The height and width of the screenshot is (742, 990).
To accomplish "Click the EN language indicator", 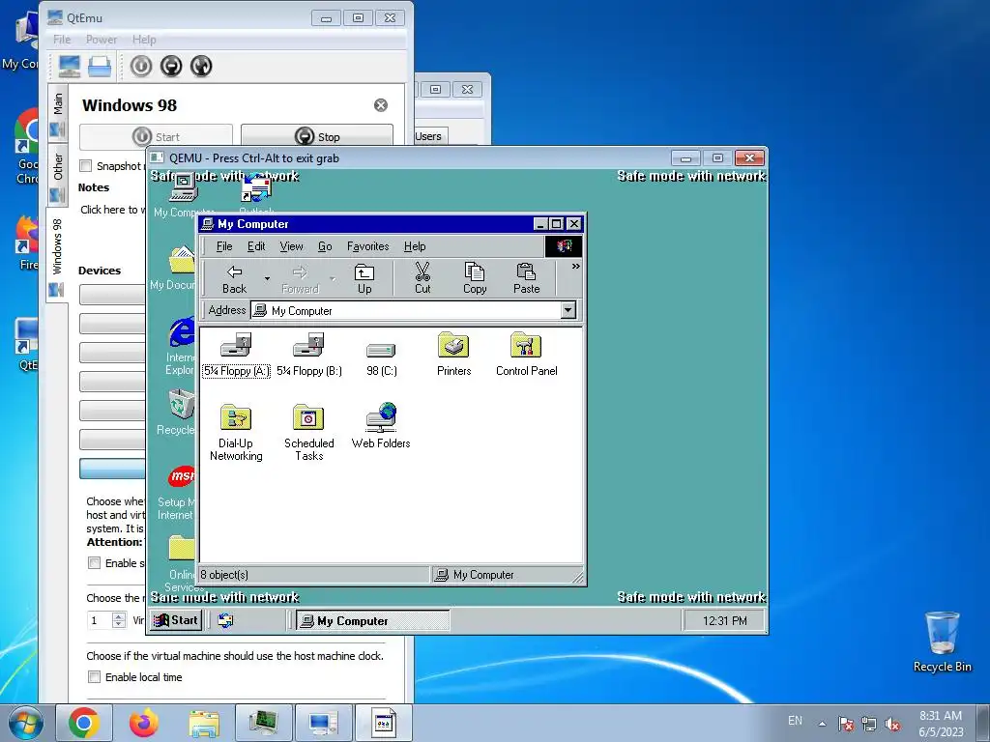I will 795,721.
